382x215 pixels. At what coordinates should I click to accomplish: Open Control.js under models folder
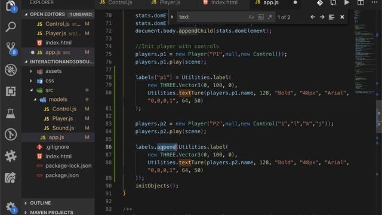tap(58, 109)
